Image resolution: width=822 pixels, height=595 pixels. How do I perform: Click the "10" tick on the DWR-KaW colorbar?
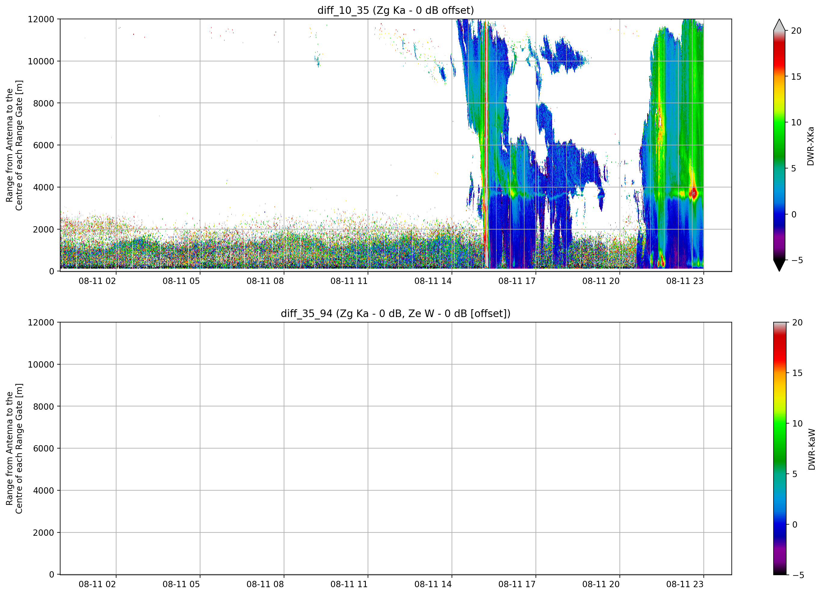[797, 423]
